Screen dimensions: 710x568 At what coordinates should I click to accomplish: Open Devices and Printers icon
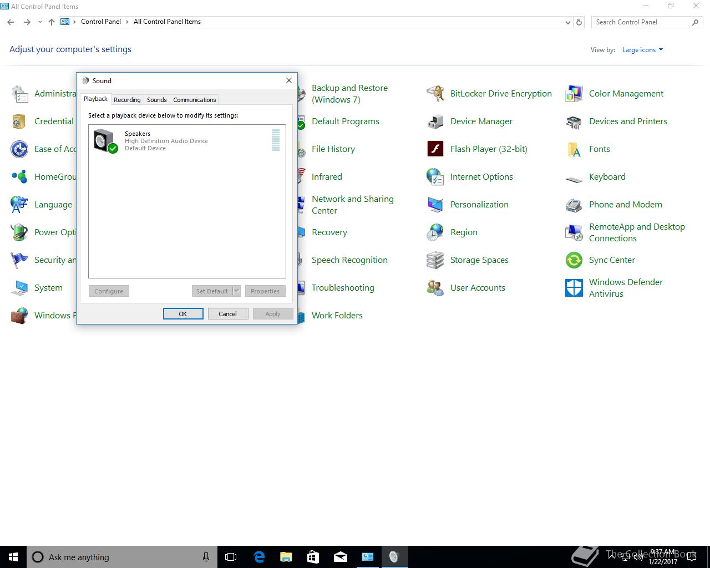(x=574, y=121)
